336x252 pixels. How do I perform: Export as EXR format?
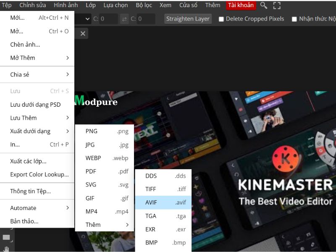coord(163,229)
